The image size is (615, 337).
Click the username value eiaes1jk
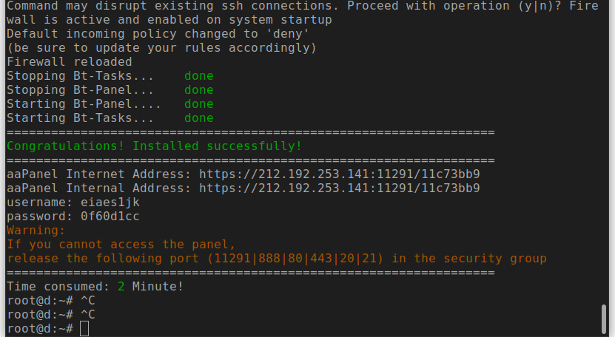coord(110,202)
